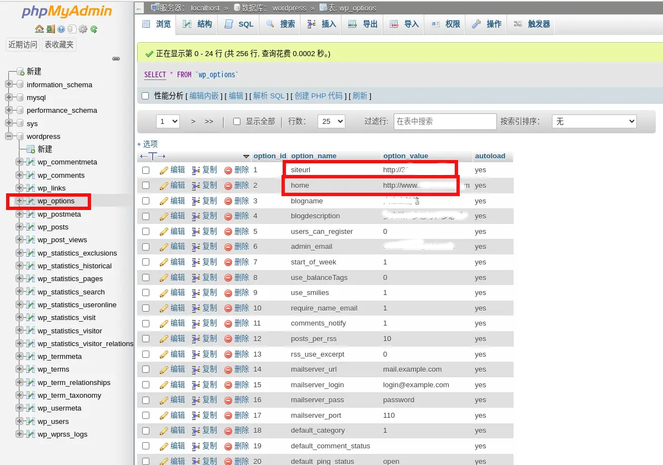
Task: Expand mysql database node
Action: (x=9, y=97)
